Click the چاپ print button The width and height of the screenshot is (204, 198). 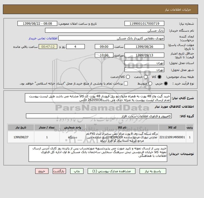[x=77, y=171]
